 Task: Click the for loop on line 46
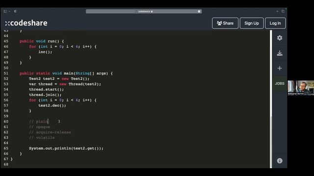63,46
